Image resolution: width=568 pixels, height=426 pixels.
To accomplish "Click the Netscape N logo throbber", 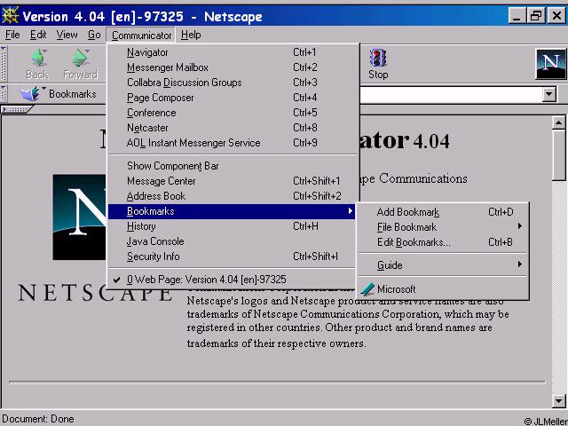I will pos(550,64).
